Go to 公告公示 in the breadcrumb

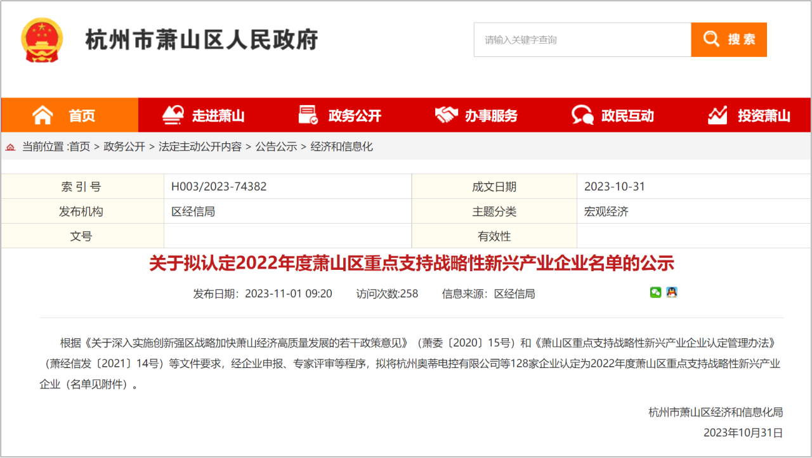pyautogui.click(x=276, y=147)
